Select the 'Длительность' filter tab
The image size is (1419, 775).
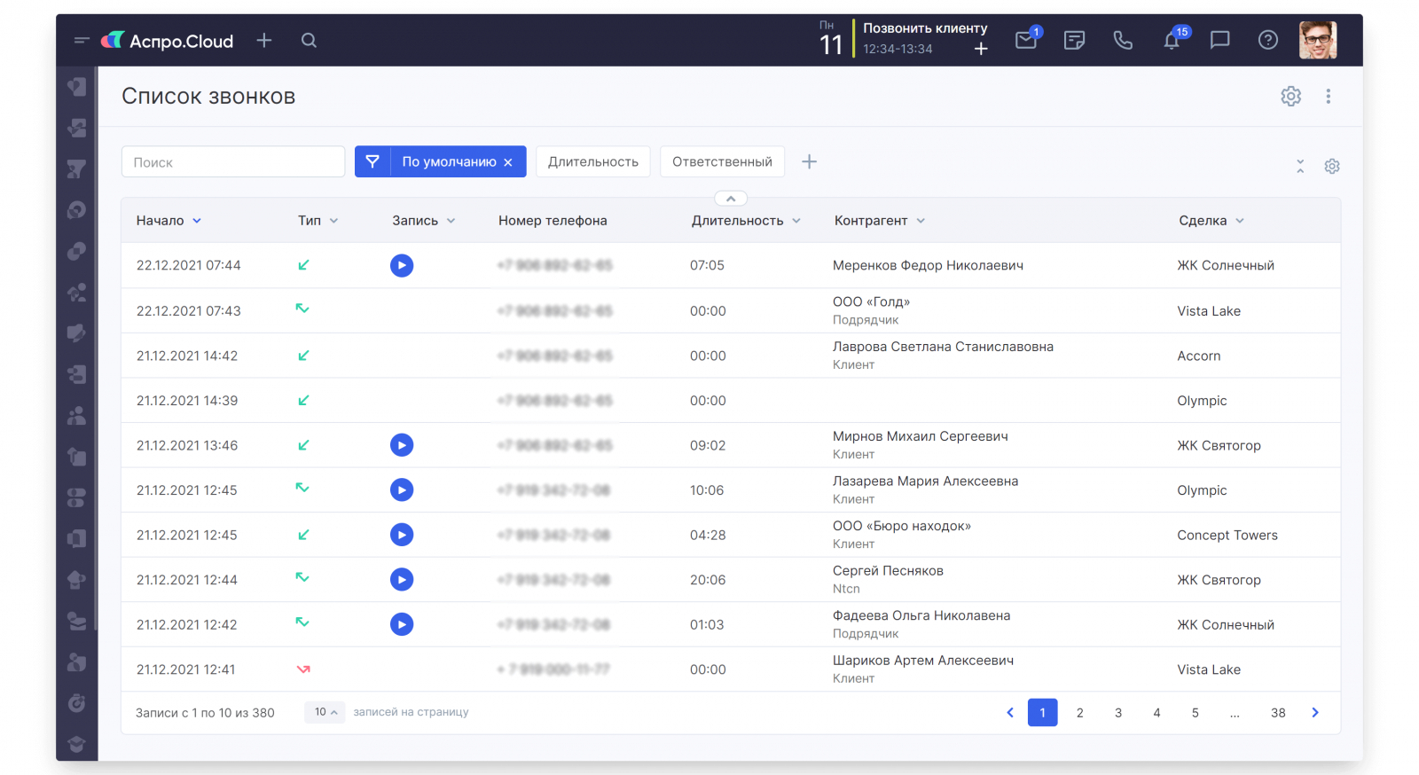pos(592,161)
